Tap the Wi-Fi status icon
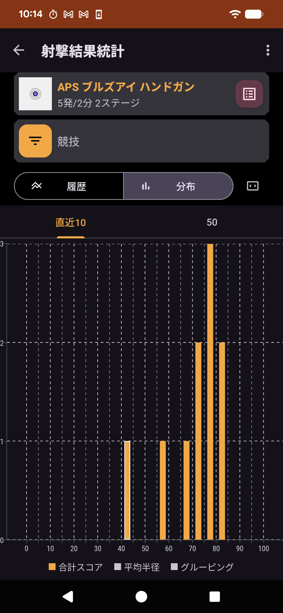The height and width of the screenshot is (613, 283). (235, 14)
